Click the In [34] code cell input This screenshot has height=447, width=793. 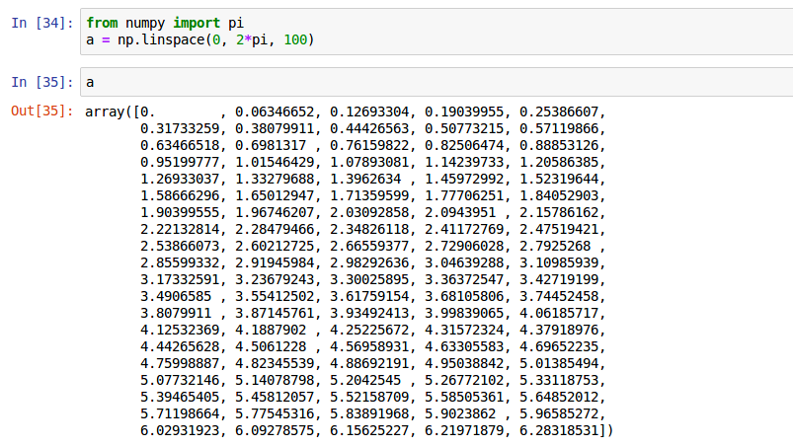[x=436, y=32]
